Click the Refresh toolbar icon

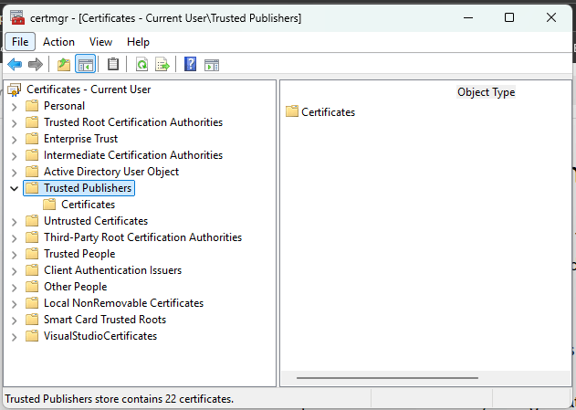point(141,64)
